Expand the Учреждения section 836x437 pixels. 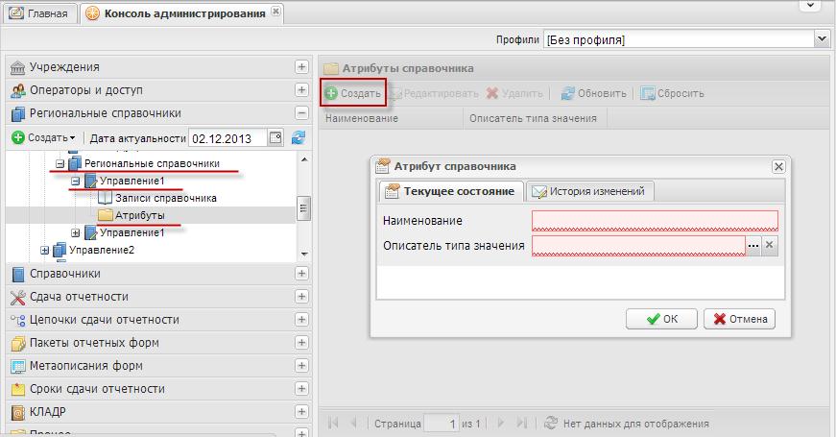(301, 66)
